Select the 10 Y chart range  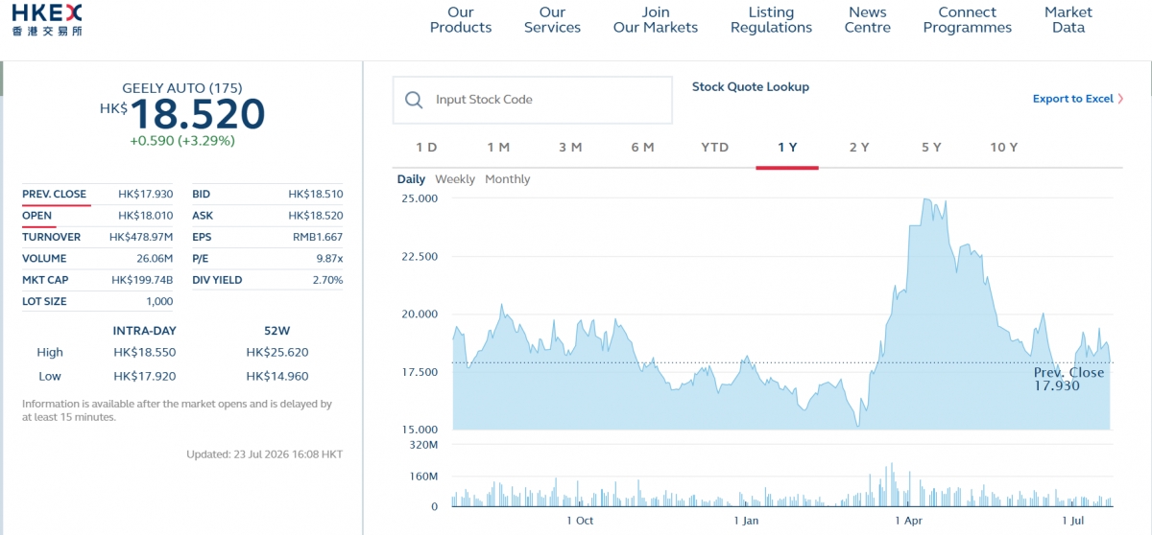click(x=1004, y=147)
